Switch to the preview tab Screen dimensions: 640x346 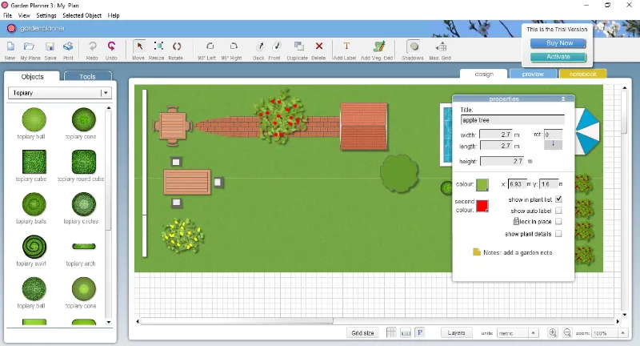point(533,74)
